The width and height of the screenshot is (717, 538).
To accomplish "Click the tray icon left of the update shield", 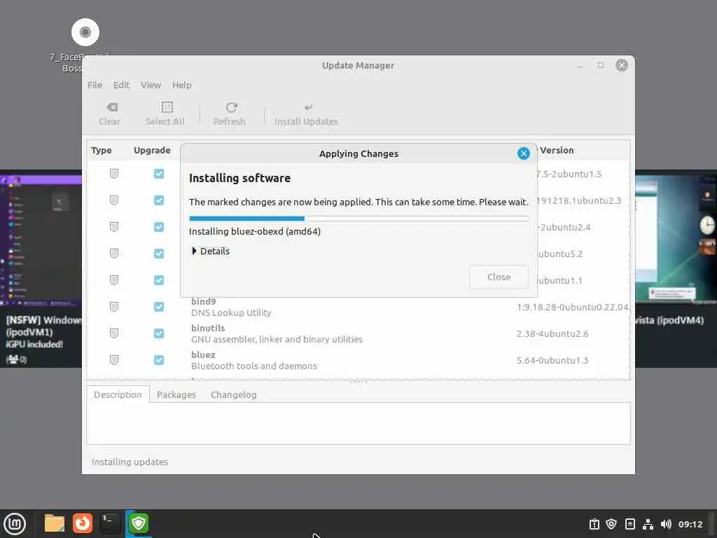I will coord(594,524).
